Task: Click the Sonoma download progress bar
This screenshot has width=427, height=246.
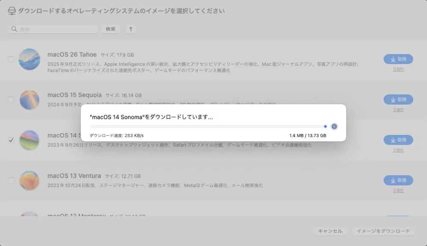Action: pyautogui.click(x=207, y=126)
